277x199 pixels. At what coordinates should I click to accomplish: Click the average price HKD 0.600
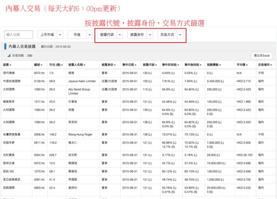[x=244, y=143]
